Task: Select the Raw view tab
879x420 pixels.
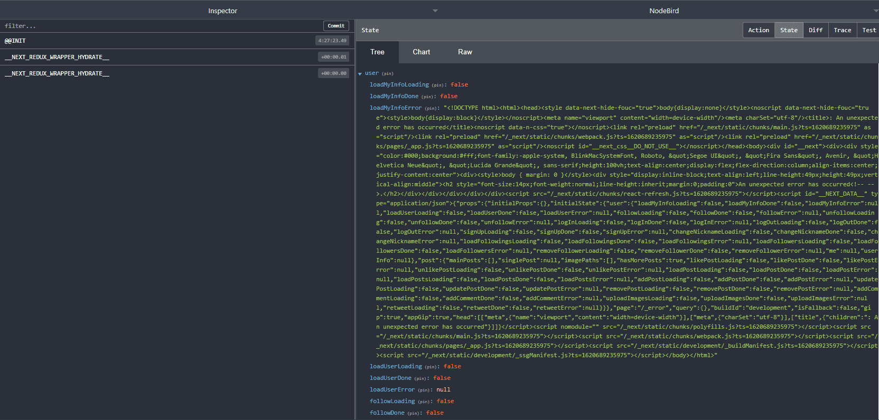Action: click(465, 52)
